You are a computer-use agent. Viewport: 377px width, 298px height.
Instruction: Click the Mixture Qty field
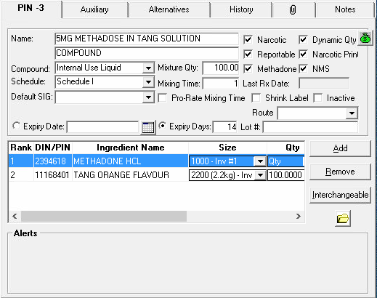tap(221, 68)
